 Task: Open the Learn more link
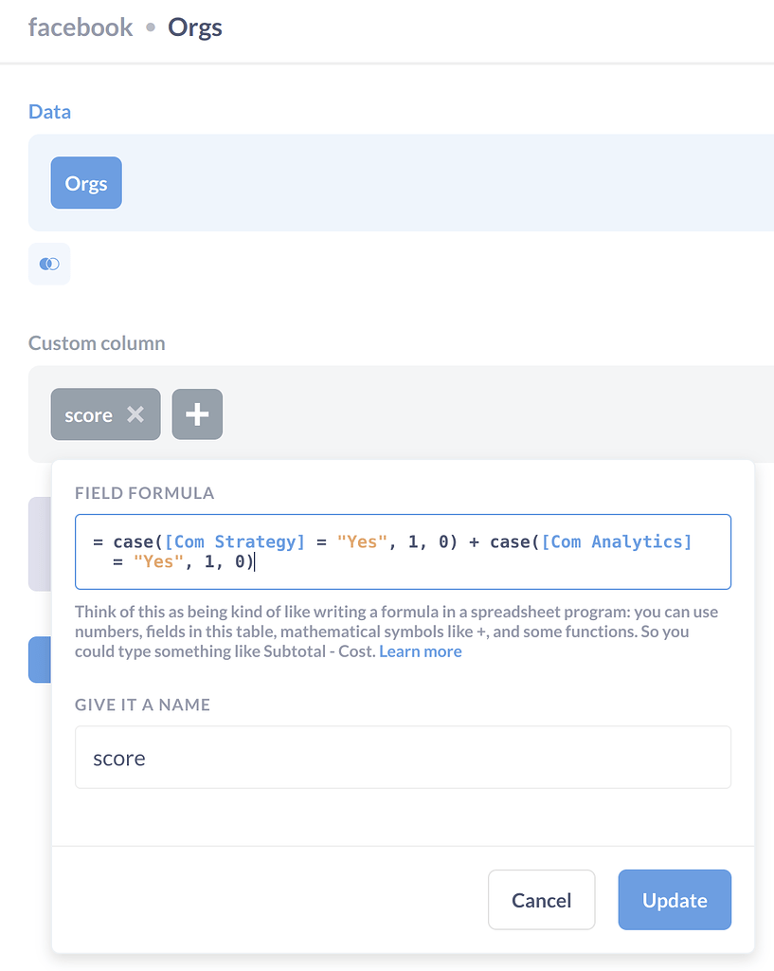tap(421, 651)
